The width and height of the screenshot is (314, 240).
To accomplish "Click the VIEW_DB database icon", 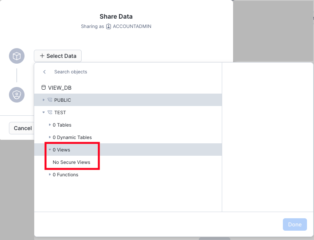I will point(44,88).
